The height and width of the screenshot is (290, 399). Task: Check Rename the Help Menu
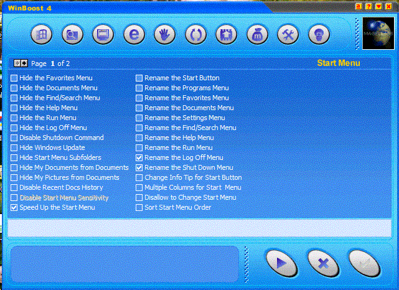[x=139, y=138]
